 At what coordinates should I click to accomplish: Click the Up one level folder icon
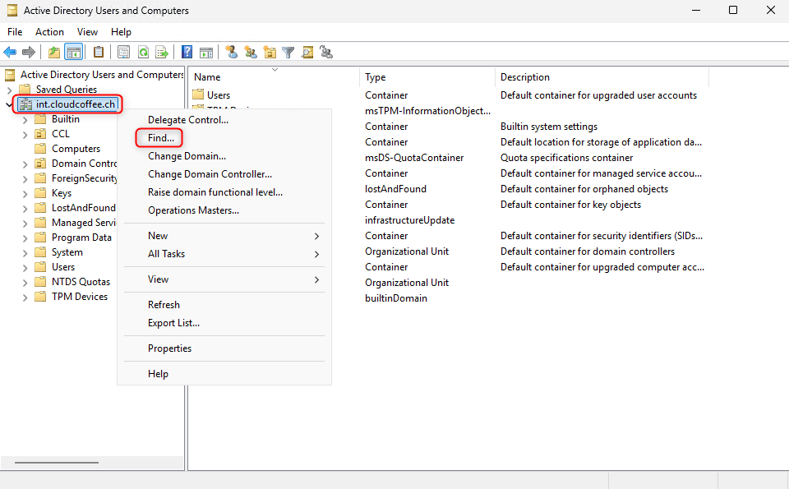point(54,53)
